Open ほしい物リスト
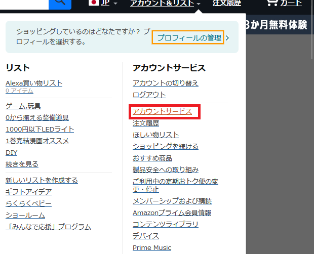Screen dimensions: 314x254 pyautogui.click(x=155, y=135)
